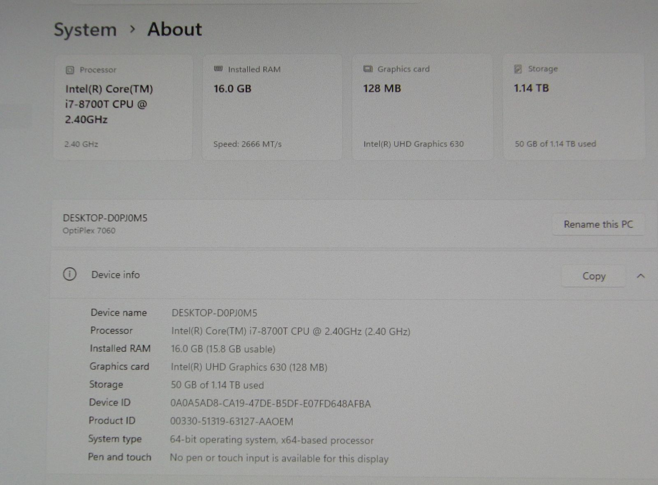Click the DESKTOP-D0PJ0M5 PC name heading
Viewport: 658px width, 485px height.
pos(105,218)
